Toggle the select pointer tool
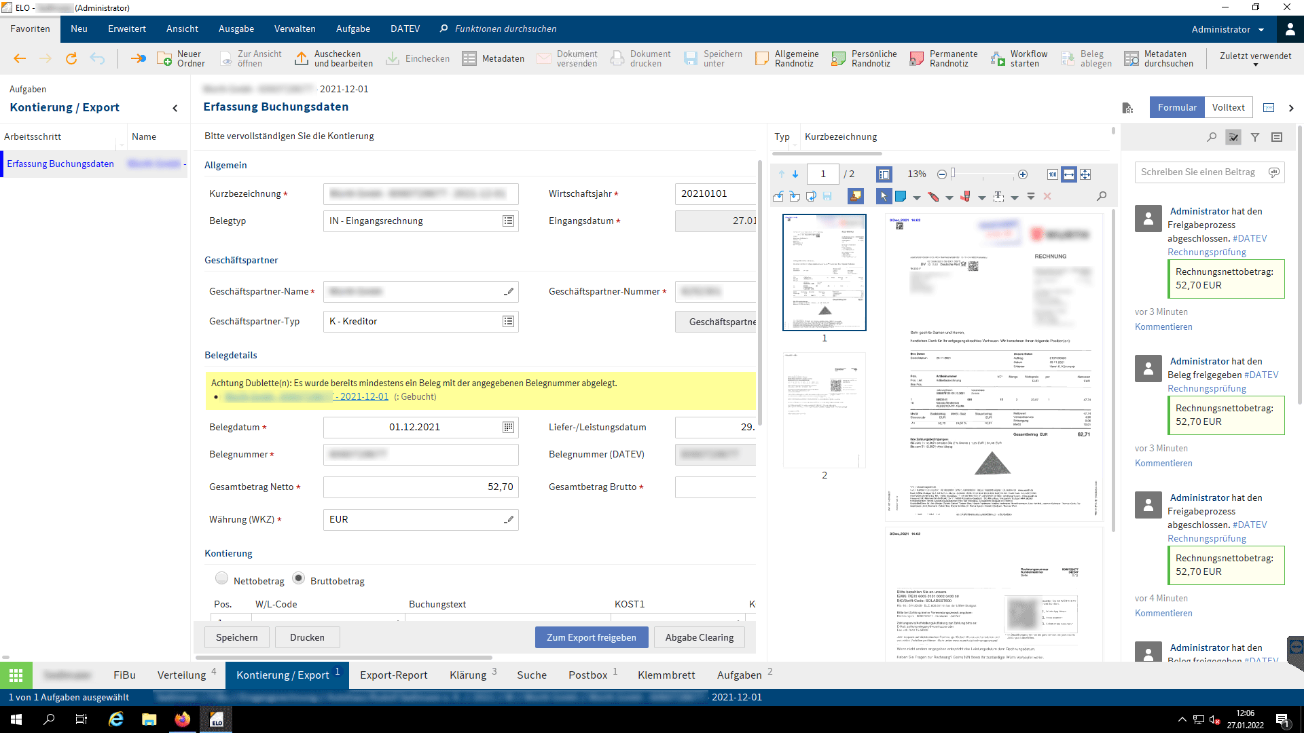1304x733 pixels. [884, 196]
